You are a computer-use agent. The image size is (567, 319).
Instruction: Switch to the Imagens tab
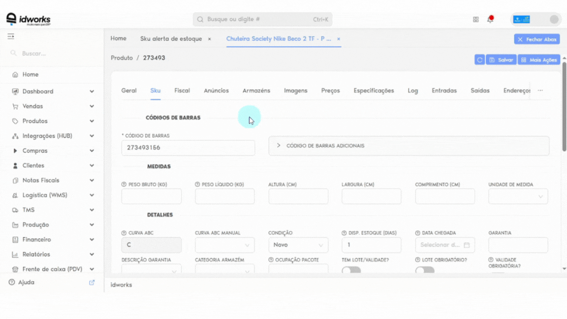click(295, 91)
